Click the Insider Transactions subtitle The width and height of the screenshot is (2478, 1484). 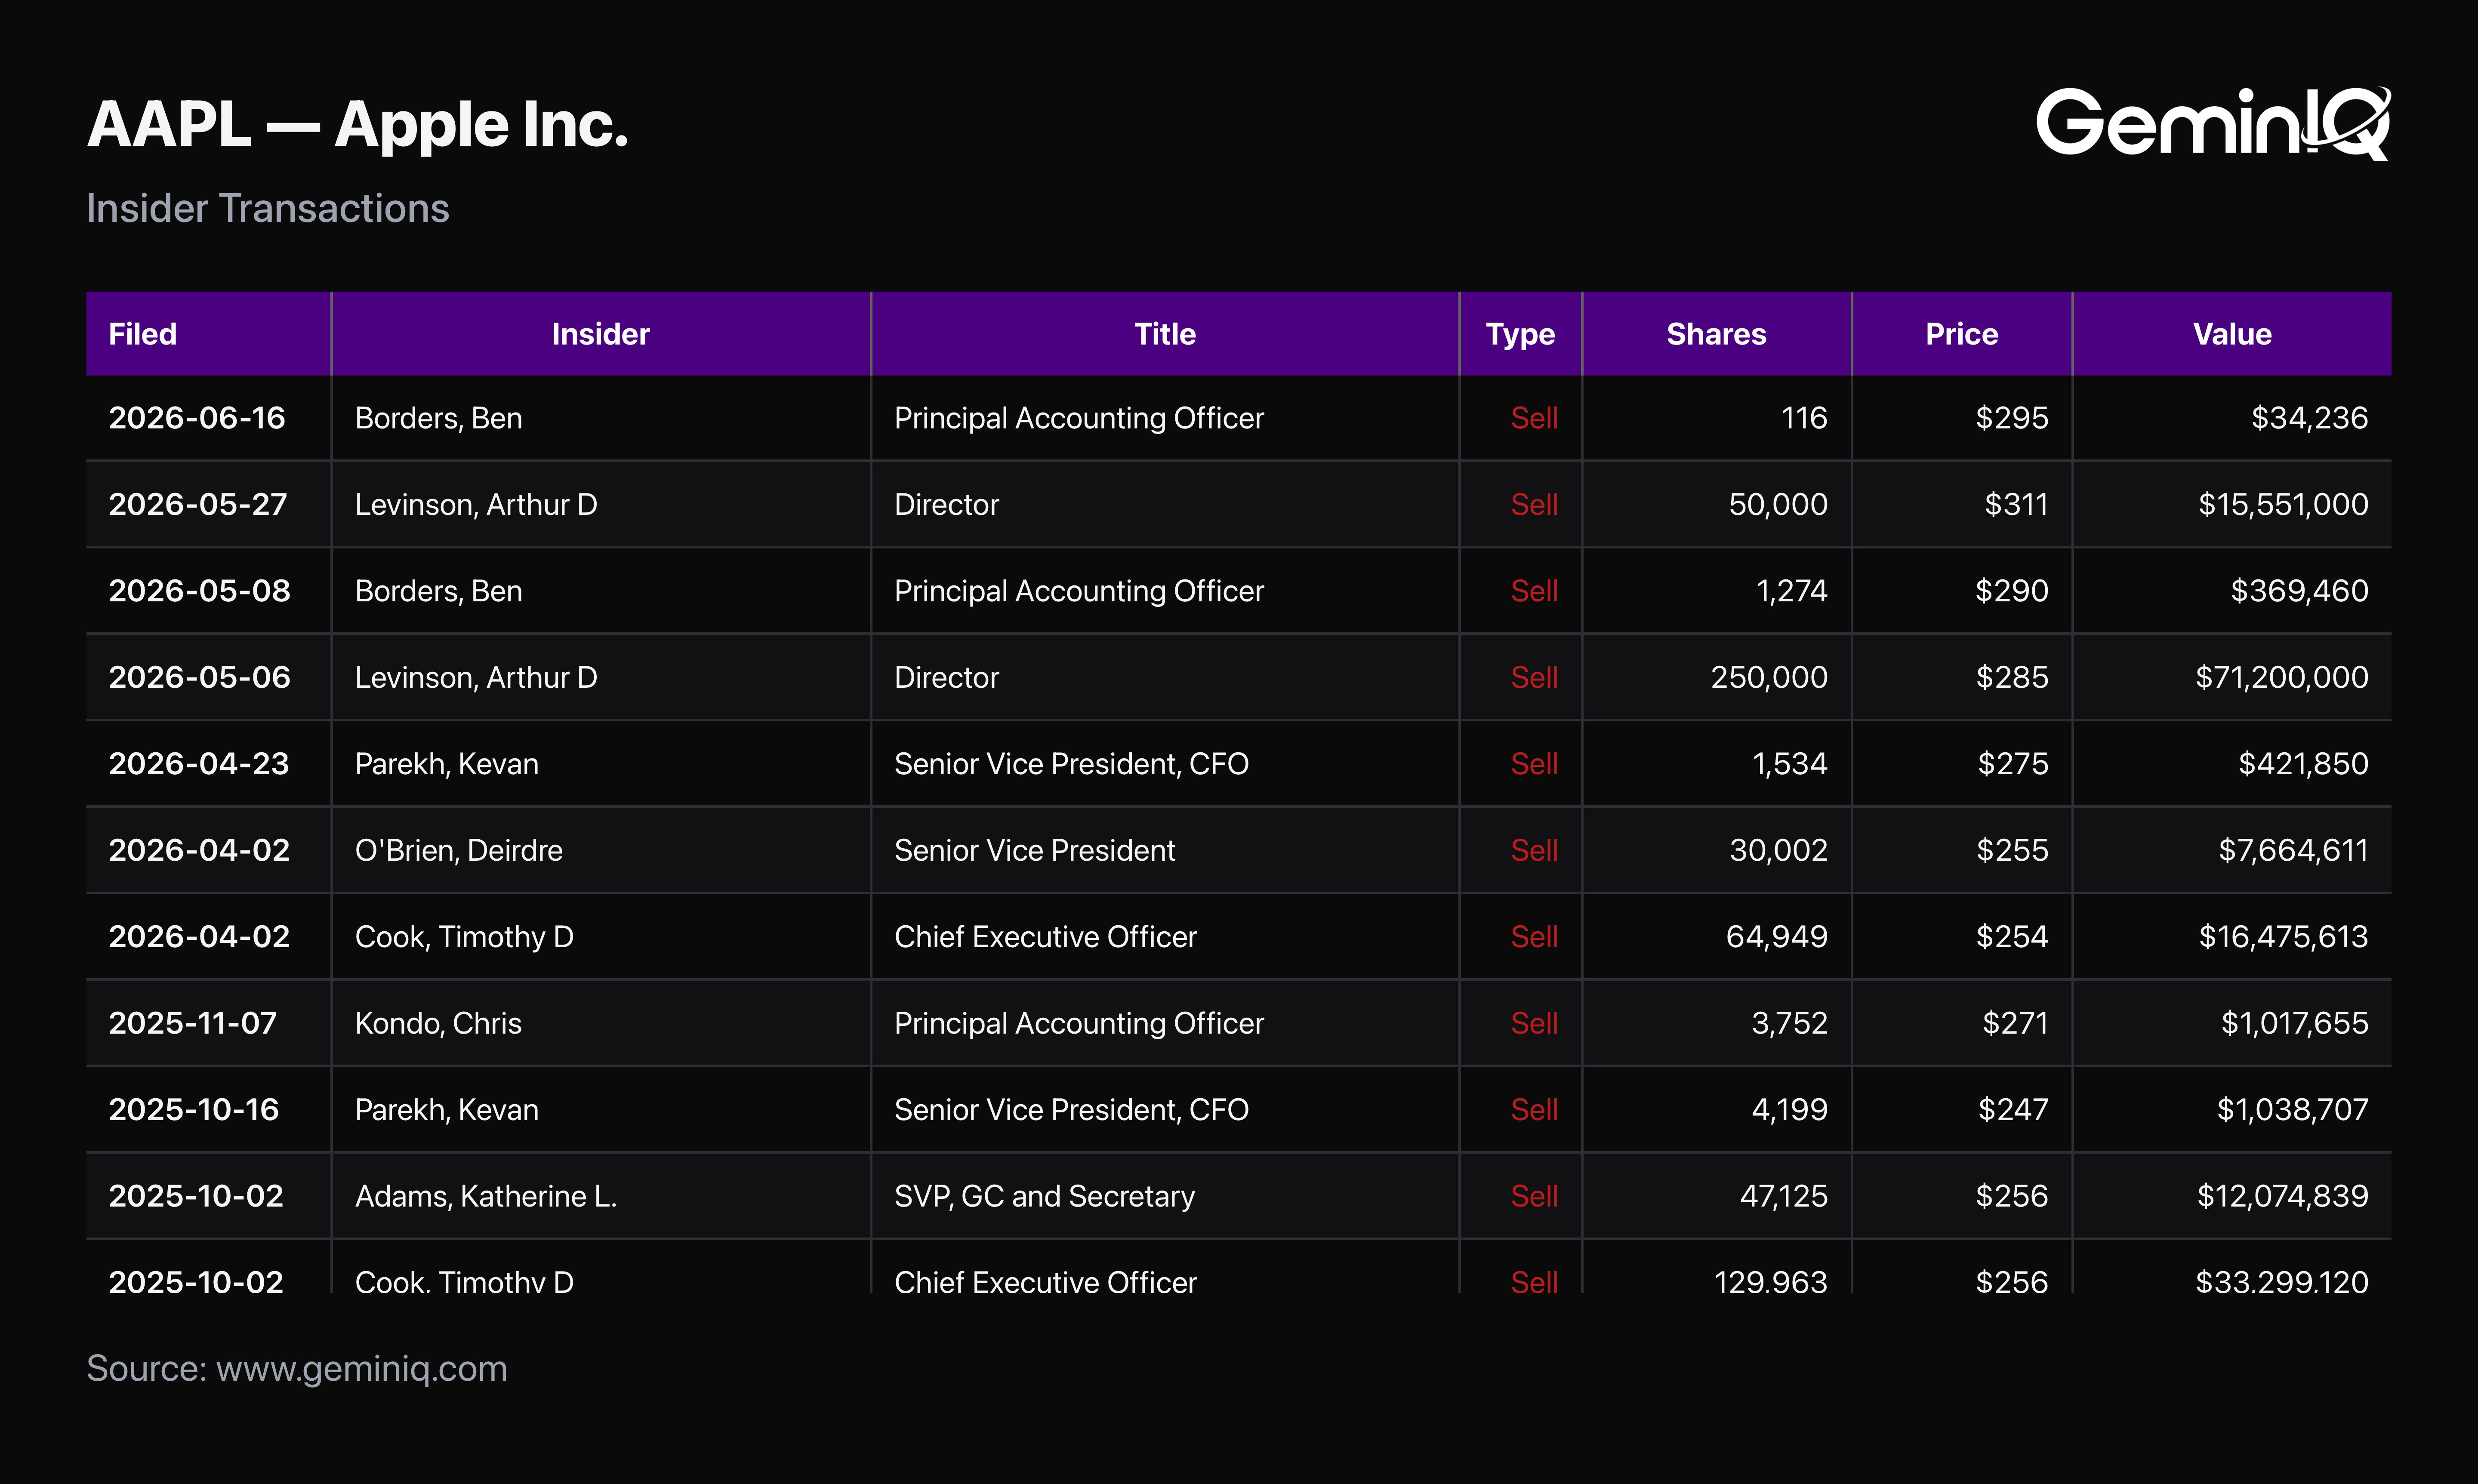click(268, 208)
